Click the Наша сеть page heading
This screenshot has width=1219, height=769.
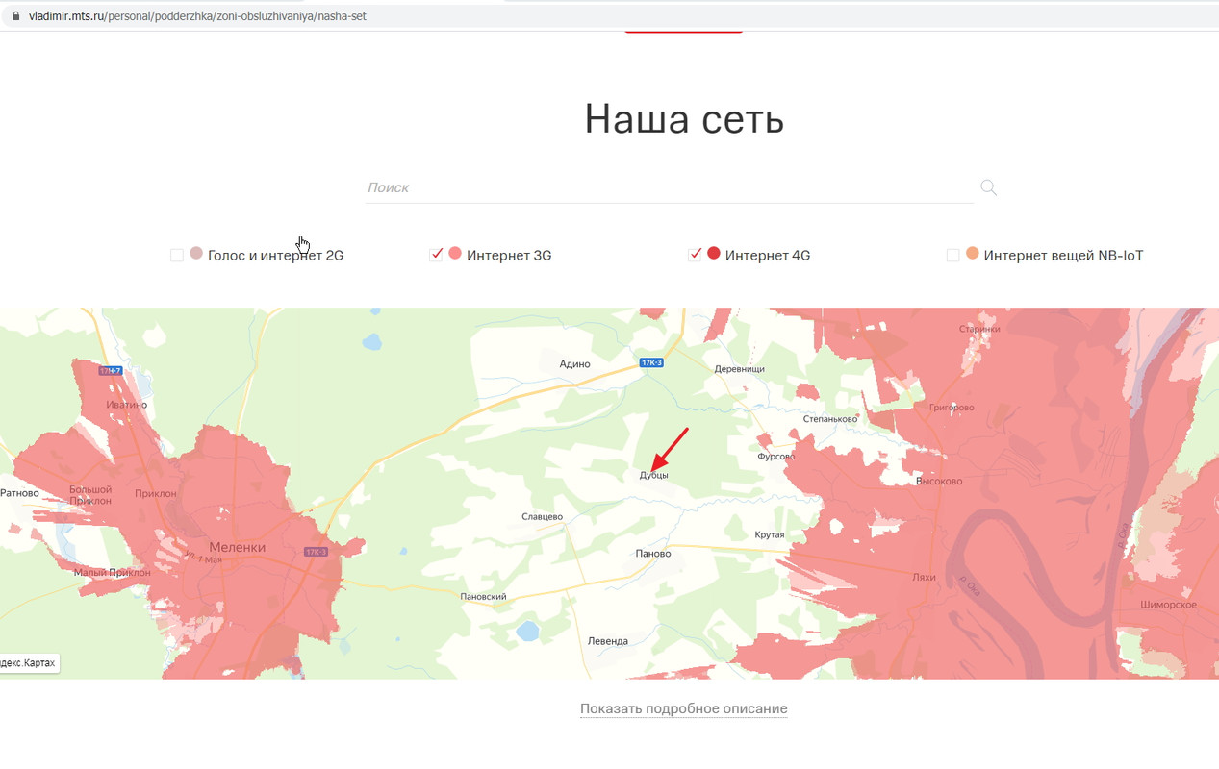point(684,118)
